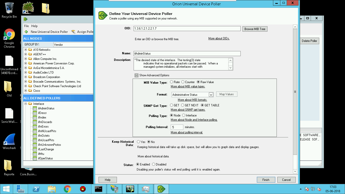Viewport: 345px width, 194px height.
Task: Open the Wireshark desktop shortcut
Action: click(x=9, y=141)
